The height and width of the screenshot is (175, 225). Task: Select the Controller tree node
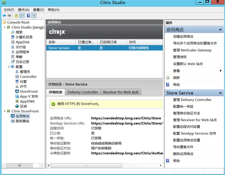[28, 77]
